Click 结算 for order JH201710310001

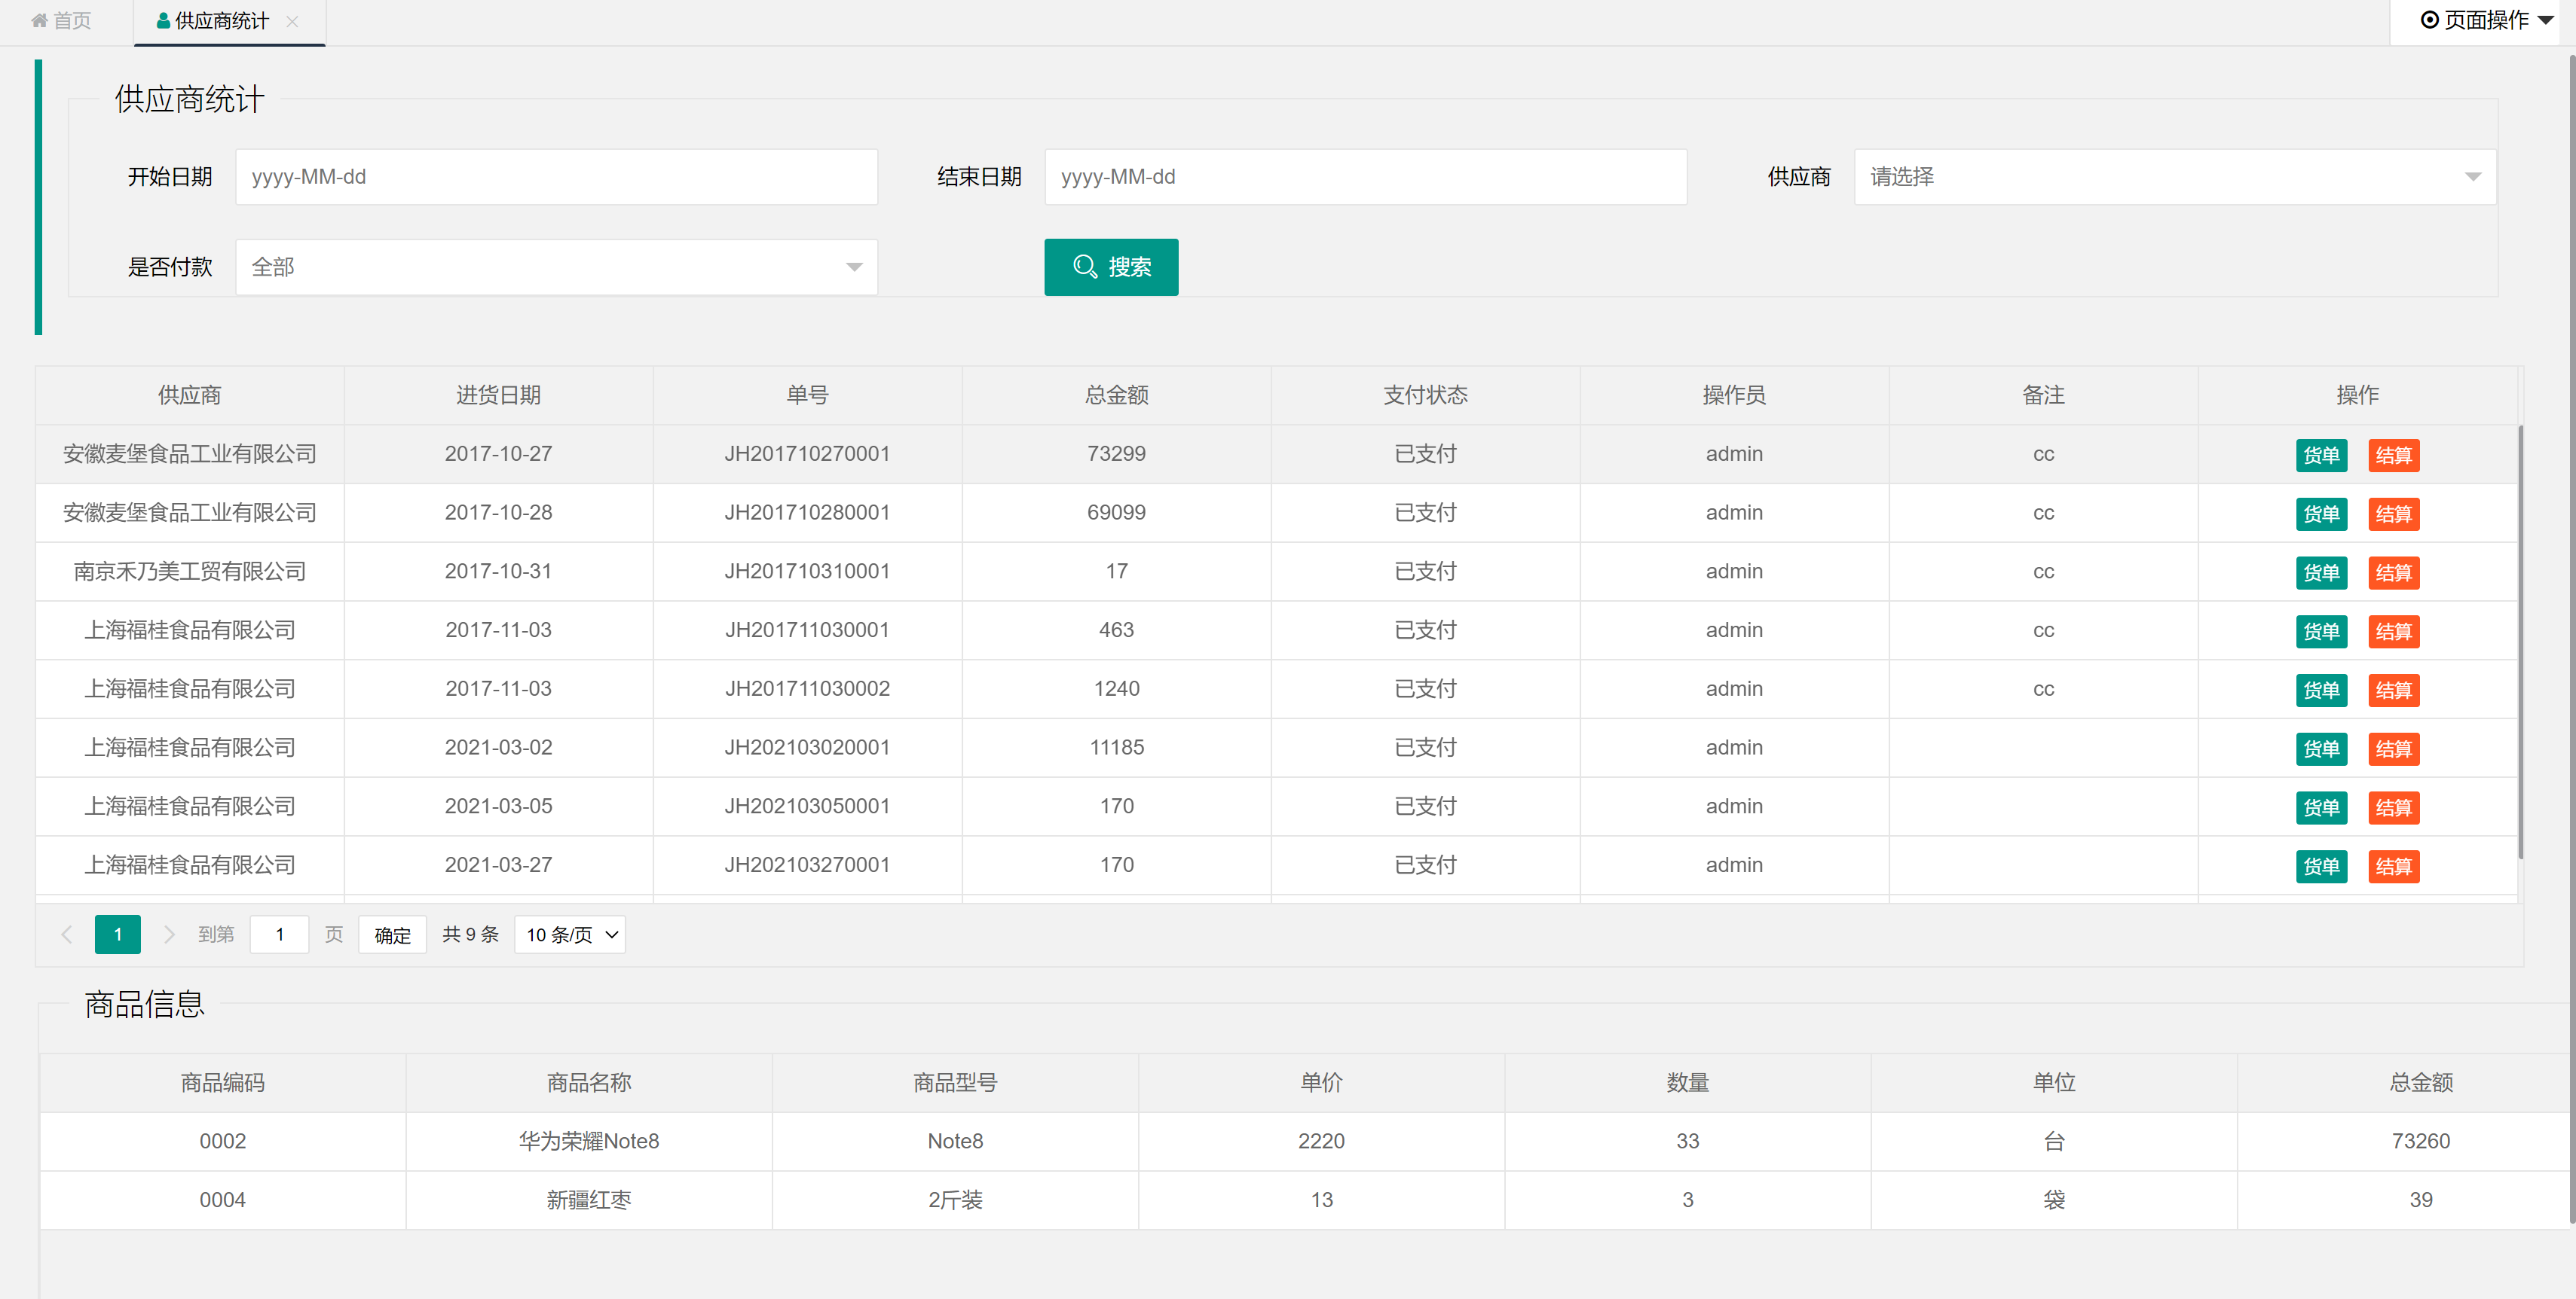click(x=2393, y=572)
